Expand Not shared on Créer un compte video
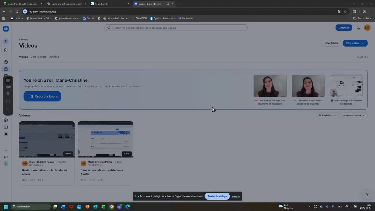Viewport: 375px width, 211px height. coord(95,165)
